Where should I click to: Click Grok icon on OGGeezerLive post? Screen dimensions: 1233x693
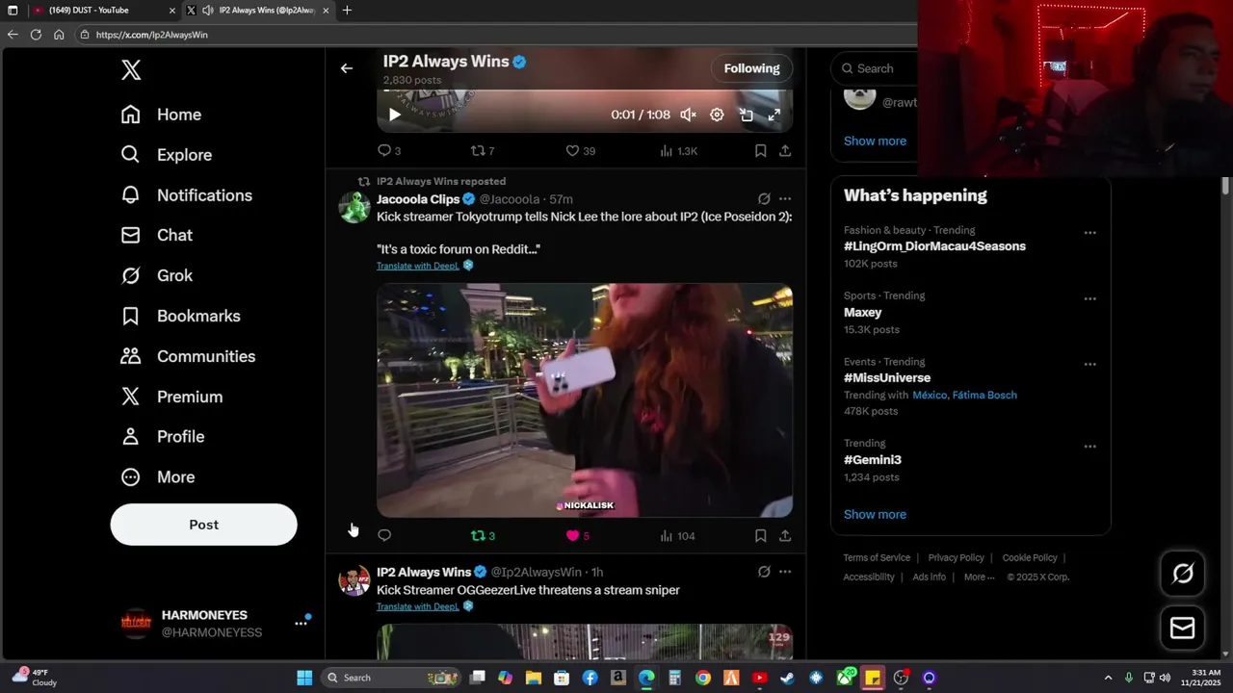764,572
